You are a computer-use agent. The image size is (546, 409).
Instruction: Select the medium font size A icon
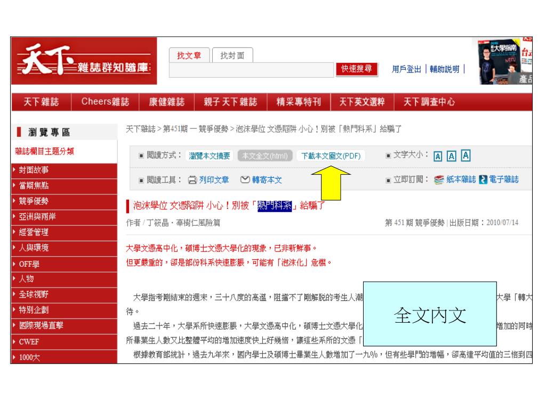click(451, 156)
